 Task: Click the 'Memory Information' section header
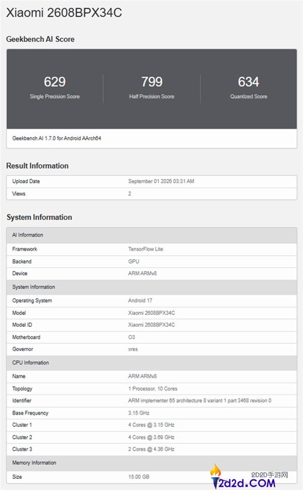coord(152,463)
